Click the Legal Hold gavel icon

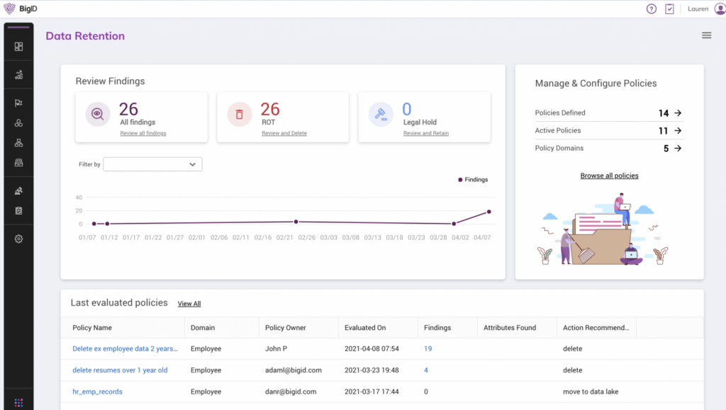point(381,114)
